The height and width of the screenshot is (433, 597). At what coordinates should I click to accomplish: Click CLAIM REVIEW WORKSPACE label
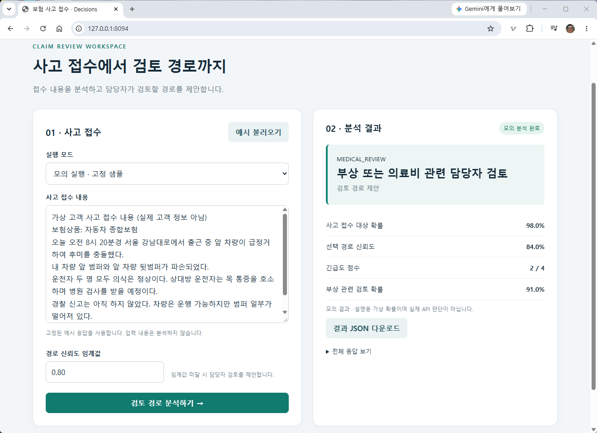tap(79, 47)
